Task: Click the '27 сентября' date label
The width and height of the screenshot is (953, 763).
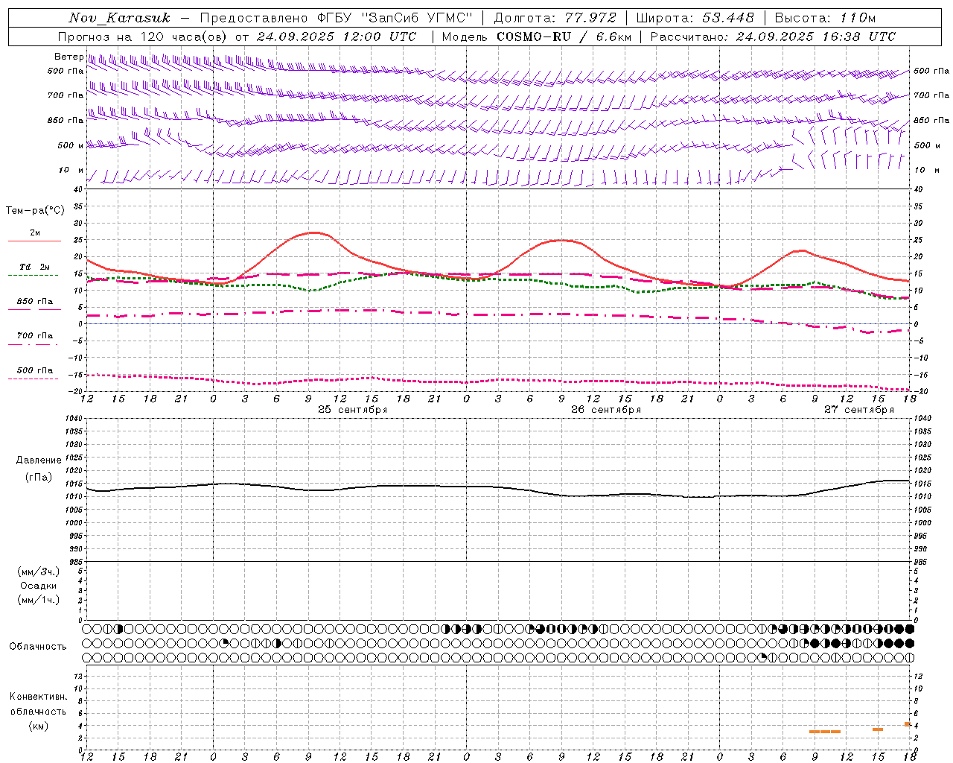Action: [x=858, y=410]
